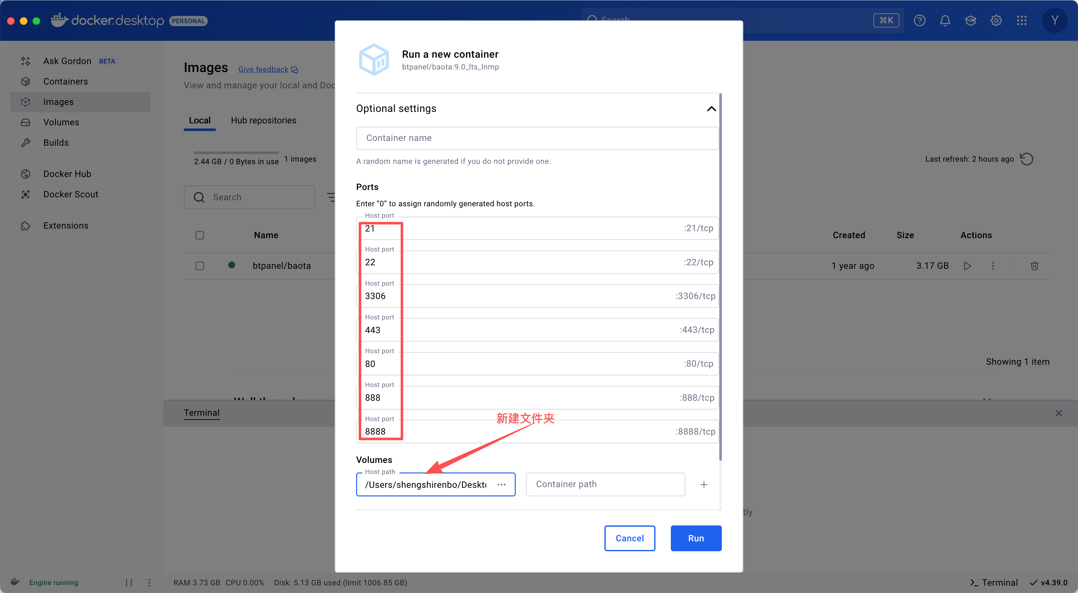Image resolution: width=1078 pixels, height=593 pixels.
Task: Pause the Docker engine in status bar
Action: [129, 582]
